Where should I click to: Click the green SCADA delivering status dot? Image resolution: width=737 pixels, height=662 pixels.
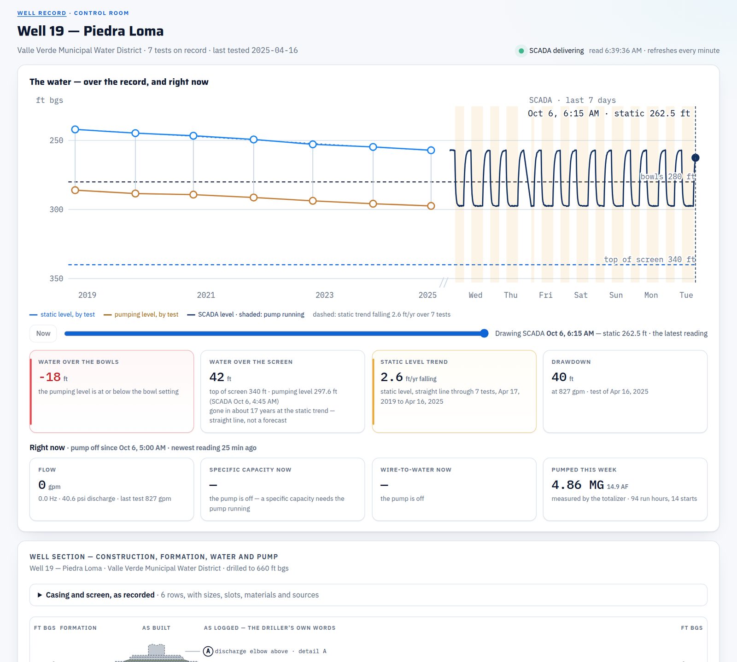[521, 51]
